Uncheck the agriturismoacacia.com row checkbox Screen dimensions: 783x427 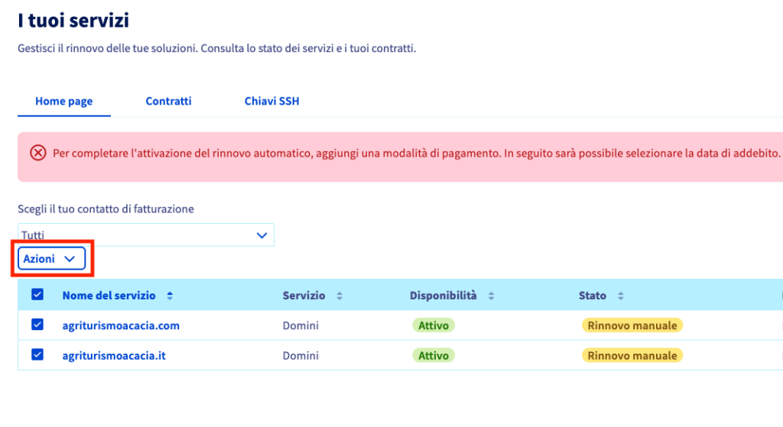click(x=37, y=325)
